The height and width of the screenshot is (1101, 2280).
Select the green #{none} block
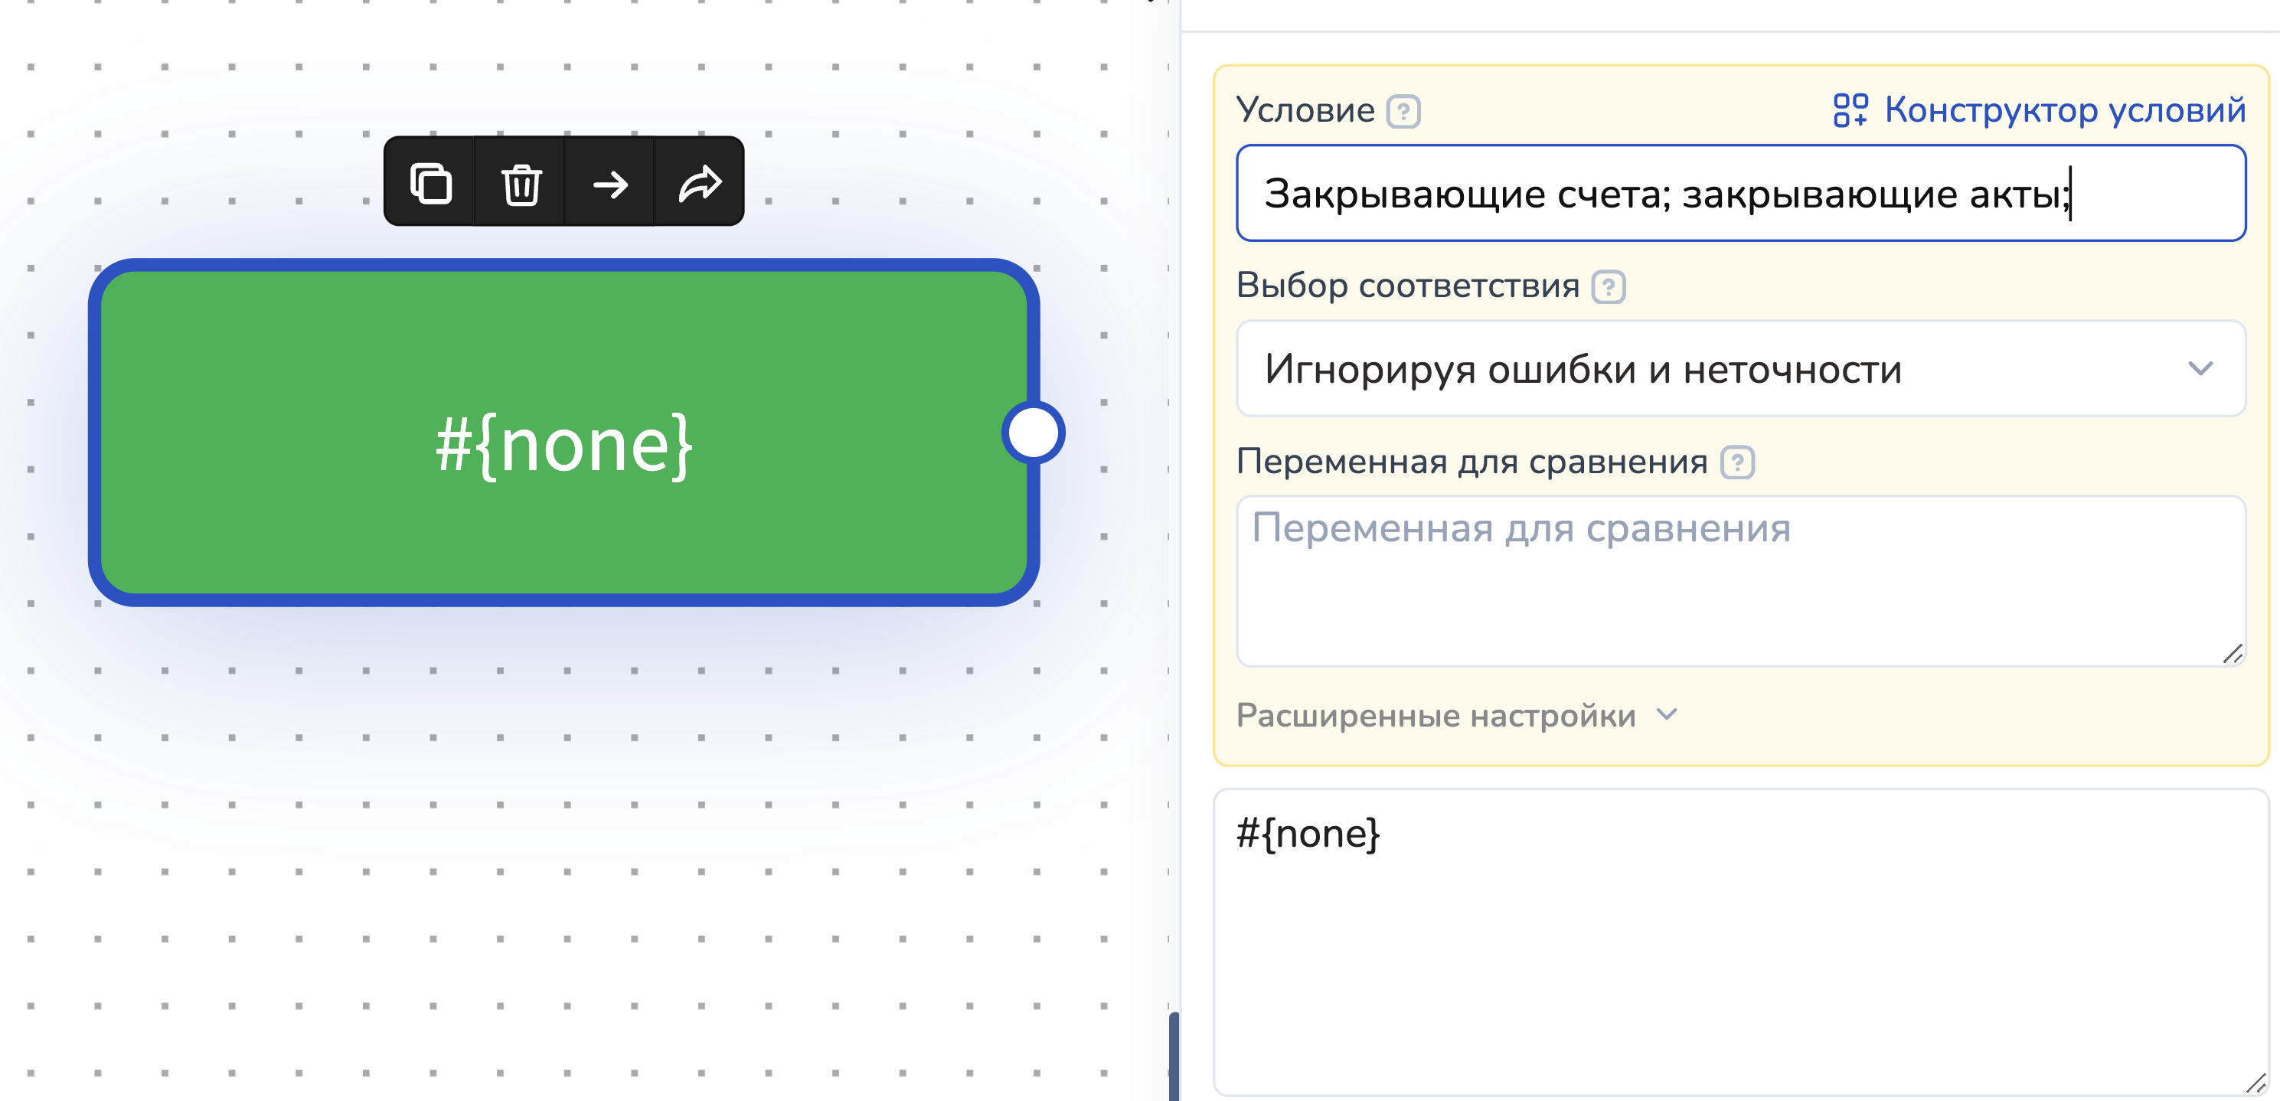coord(563,433)
